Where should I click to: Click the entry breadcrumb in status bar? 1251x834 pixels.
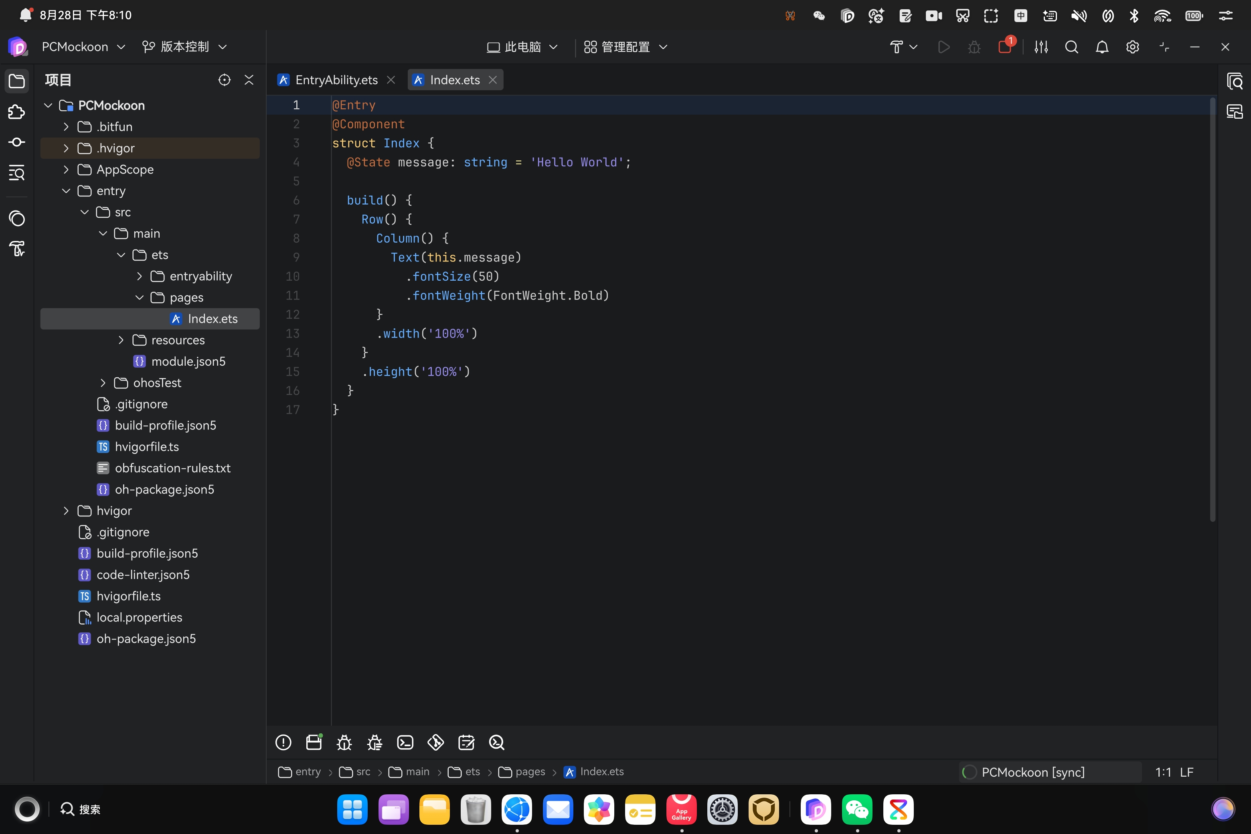(x=300, y=771)
